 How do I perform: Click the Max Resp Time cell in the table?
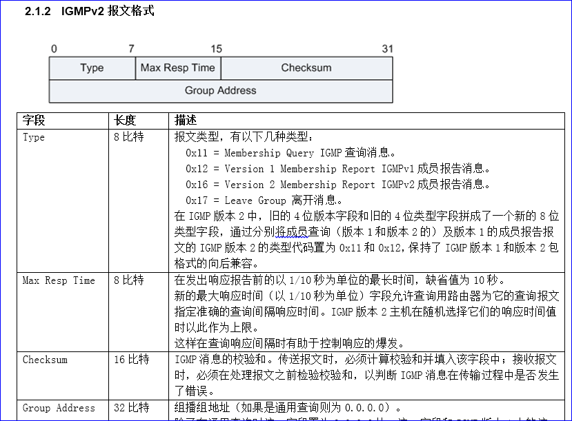click(59, 280)
